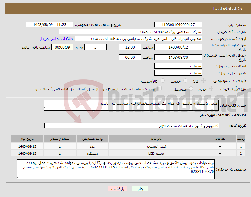Click the واحد شمارش column header

(93, 139)
